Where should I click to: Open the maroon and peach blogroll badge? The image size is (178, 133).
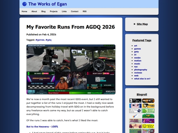point(135,126)
